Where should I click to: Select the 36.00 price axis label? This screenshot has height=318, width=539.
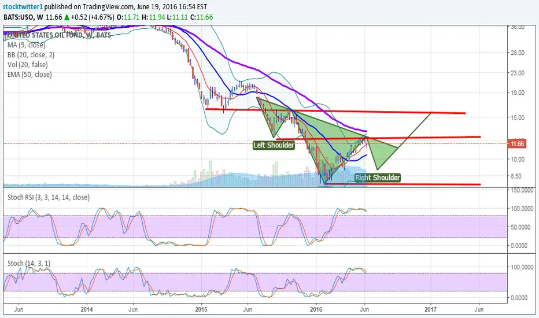coord(518,27)
